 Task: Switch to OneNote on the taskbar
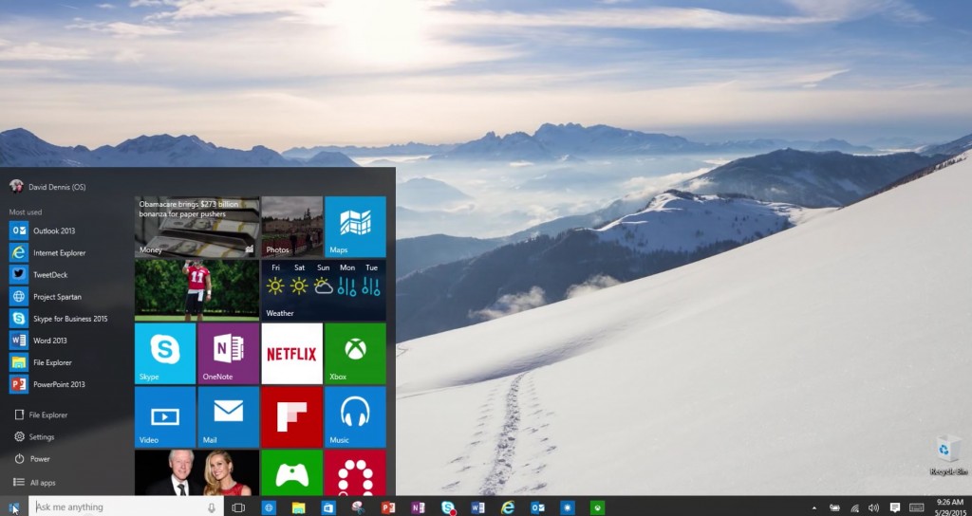click(418, 507)
